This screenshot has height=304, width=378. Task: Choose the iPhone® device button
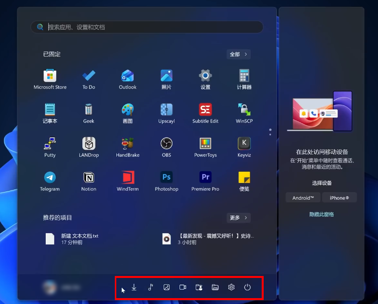339,198
